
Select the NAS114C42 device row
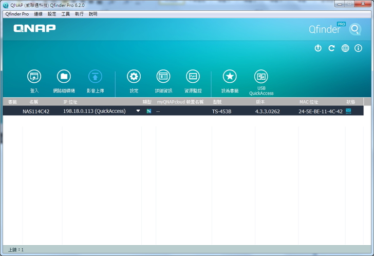[36, 111]
